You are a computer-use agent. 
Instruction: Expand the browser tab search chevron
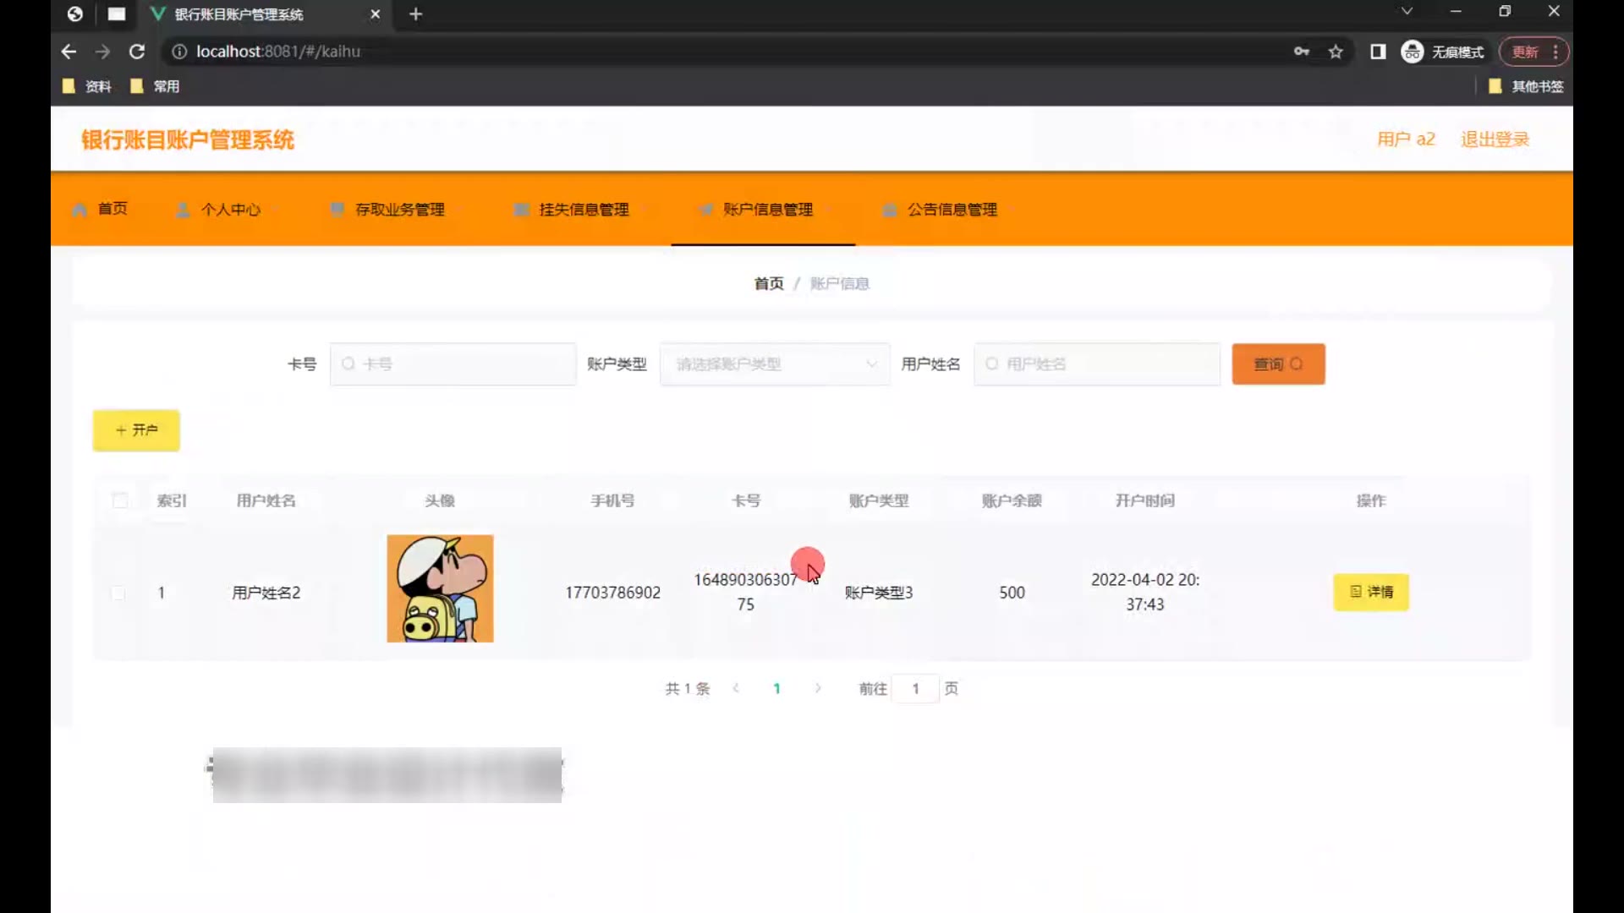point(1407,12)
